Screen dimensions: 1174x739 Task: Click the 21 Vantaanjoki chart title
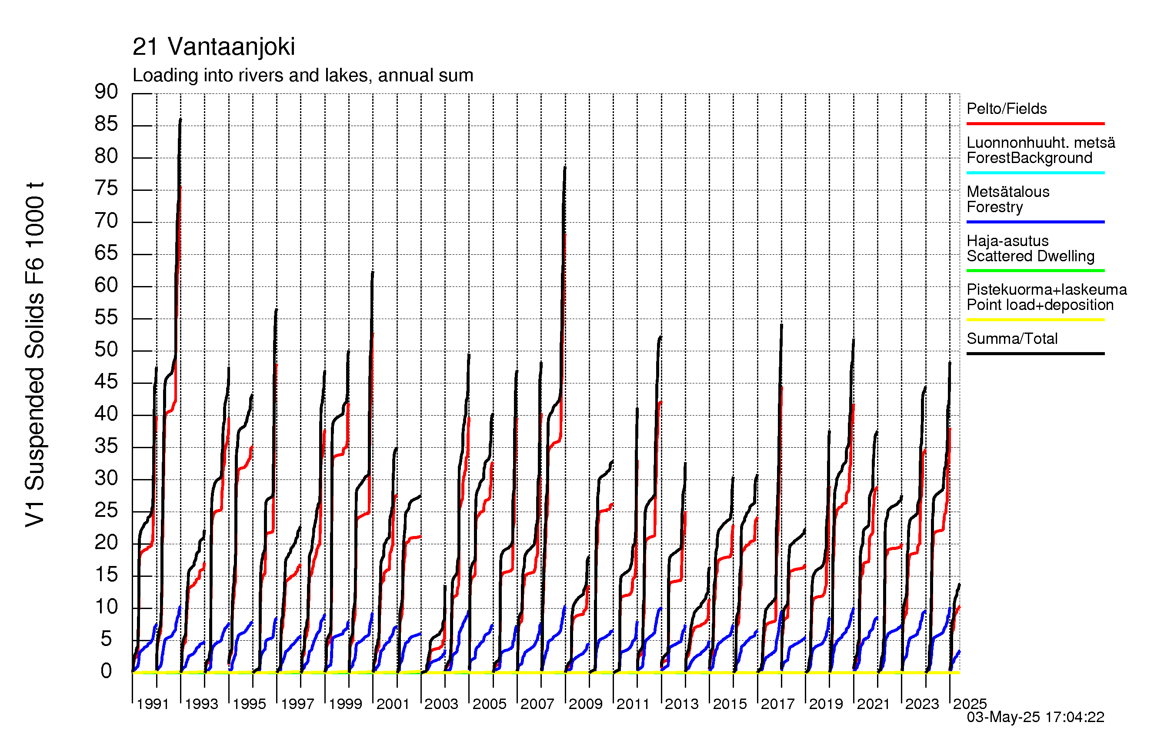pyautogui.click(x=213, y=47)
